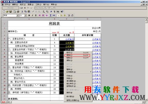Click the cell reference box showing C5:C20

pos(10,8)
